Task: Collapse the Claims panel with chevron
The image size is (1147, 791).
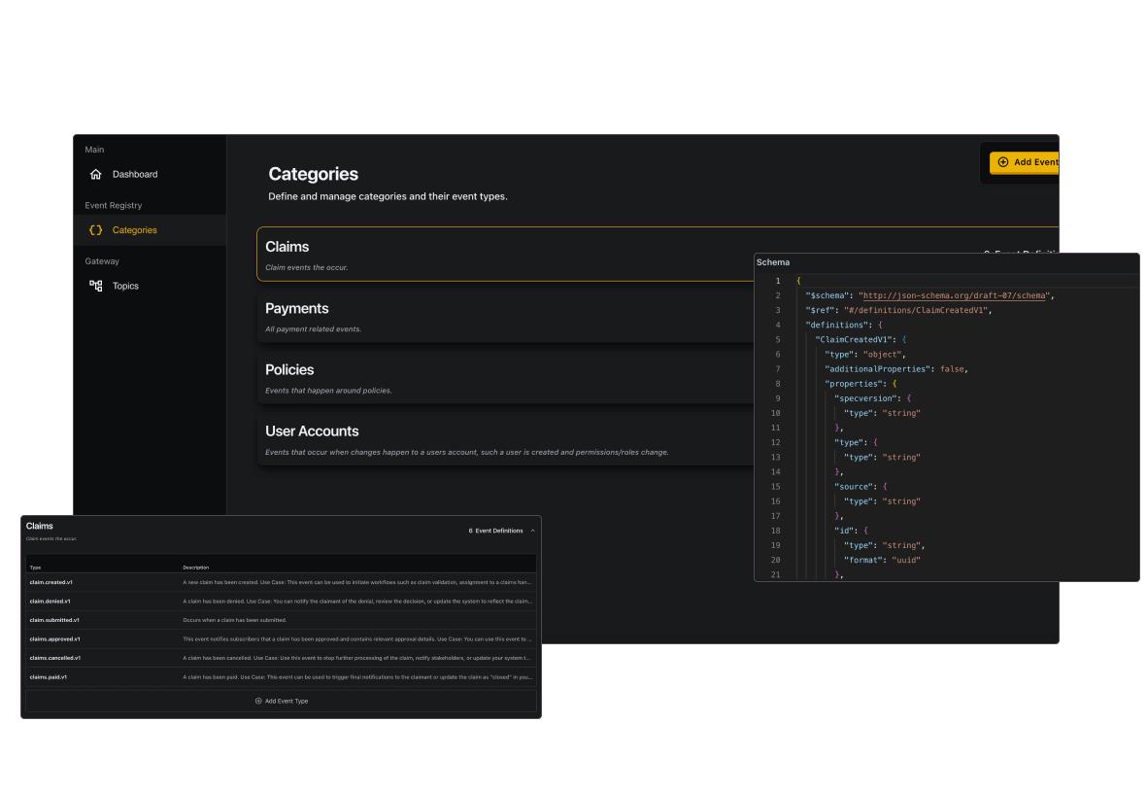Action: coord(532,531)
